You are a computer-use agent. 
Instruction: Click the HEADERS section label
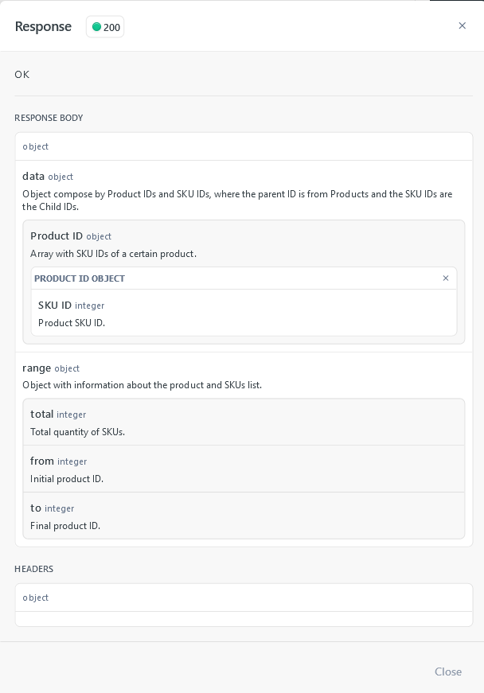point(33,569)
